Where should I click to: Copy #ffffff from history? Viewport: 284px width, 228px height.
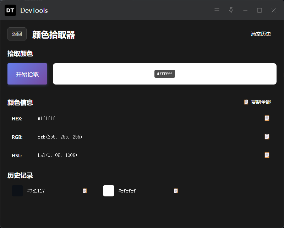click(x=176, y=191)
